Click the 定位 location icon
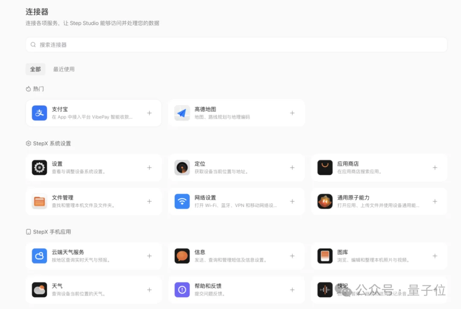Image resolution: width=461 pixels, height=309 pixels. tap(182, 168)
